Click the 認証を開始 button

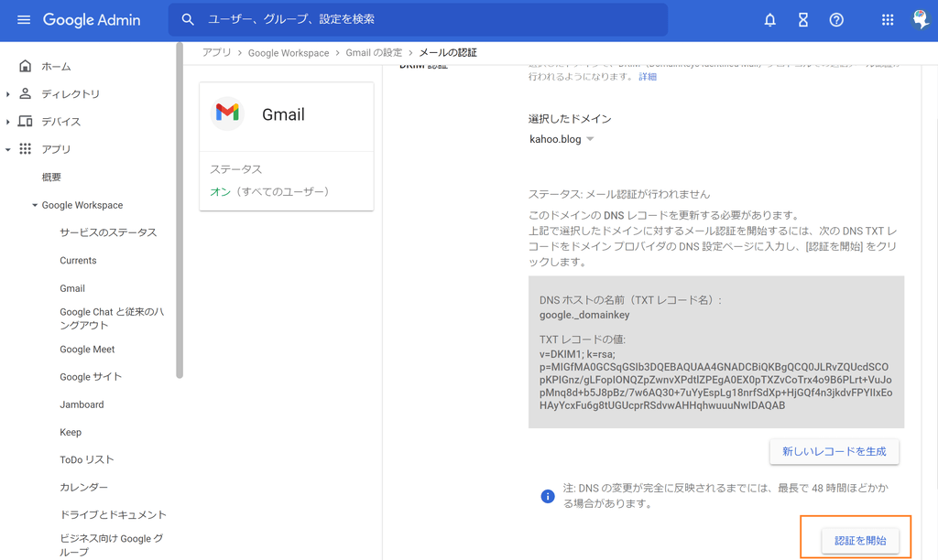(860, 540)
